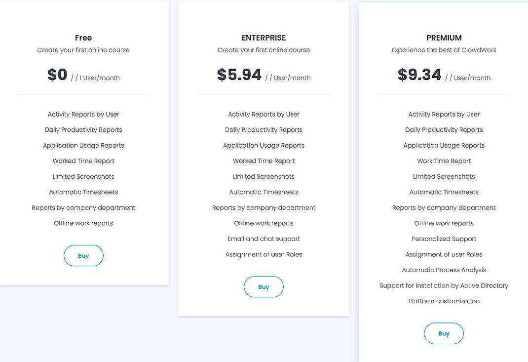Select Limited Screenshots in the Free column

coord(83,176)
